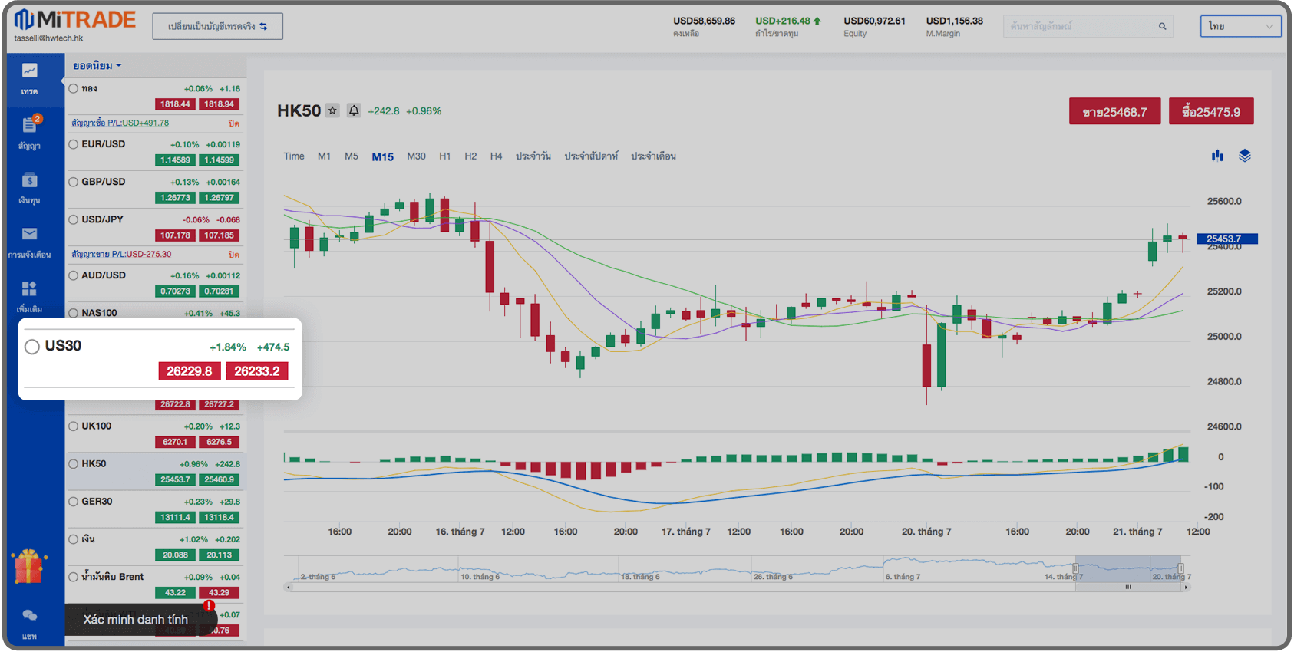Add HK50 to favorites with star icon
This screenshot has width=1294, height=652.
[x=332, y=110]
